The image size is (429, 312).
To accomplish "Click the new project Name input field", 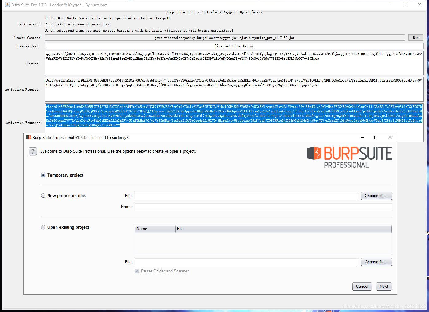I will (x=263, y=207).
